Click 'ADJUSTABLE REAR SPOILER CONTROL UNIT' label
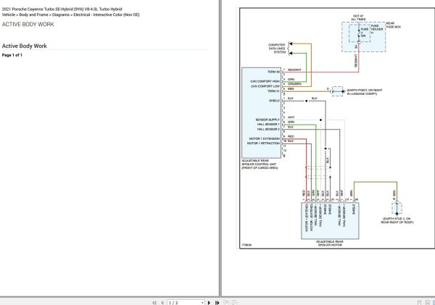435x305 pixels. 260,164
